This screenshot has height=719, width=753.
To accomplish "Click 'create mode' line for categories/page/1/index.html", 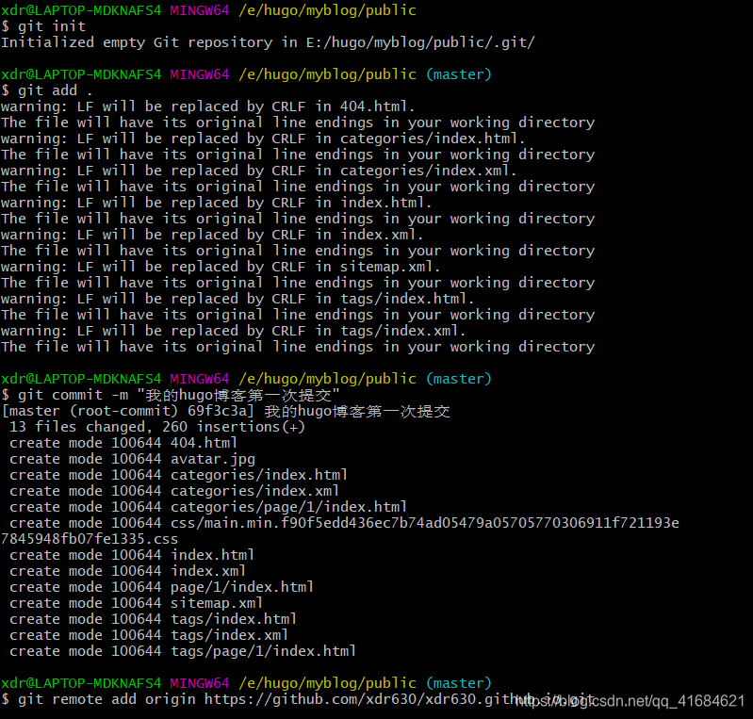I will (208, 507).
